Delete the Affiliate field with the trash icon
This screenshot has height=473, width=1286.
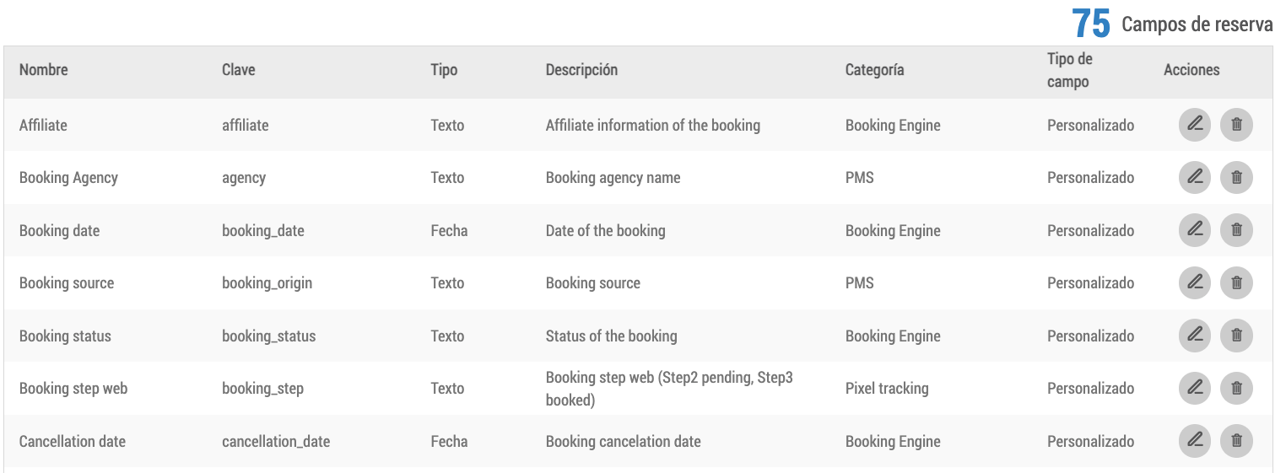click(x=1236, y=125)
